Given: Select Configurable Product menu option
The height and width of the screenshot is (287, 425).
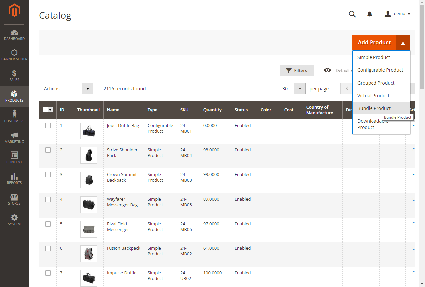Looking at the screenshot, I should coord(380,70).
